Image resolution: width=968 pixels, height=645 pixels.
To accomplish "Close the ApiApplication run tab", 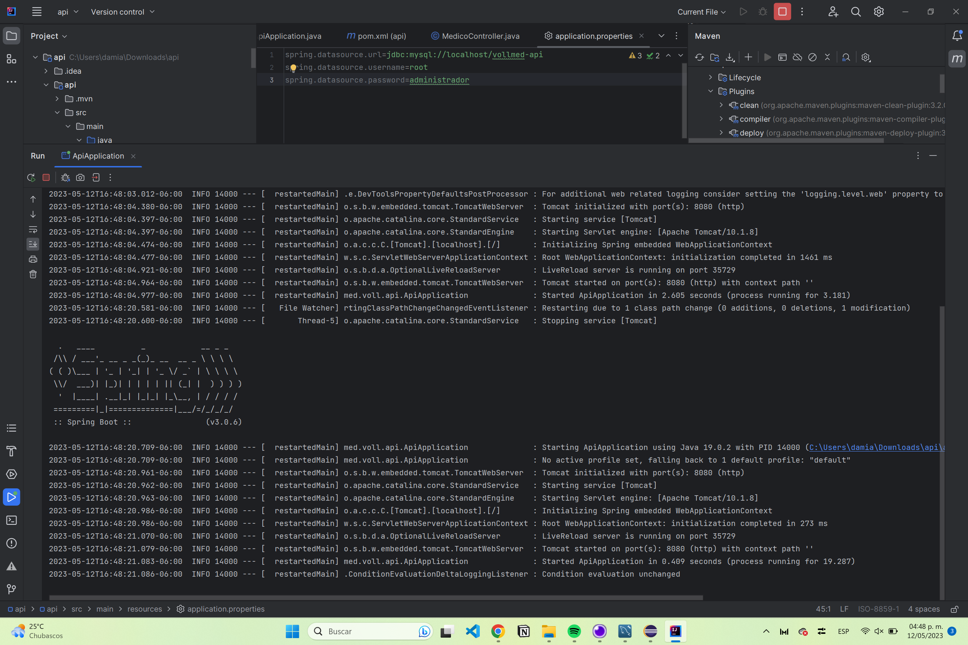I will coord(133,156).
